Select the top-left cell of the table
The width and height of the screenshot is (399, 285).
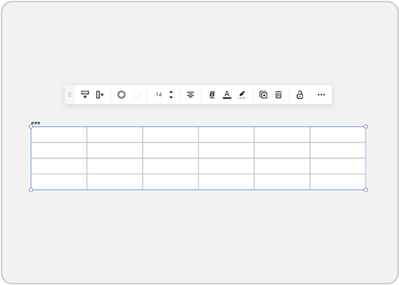pyautogui.click(x=59, y=135)
